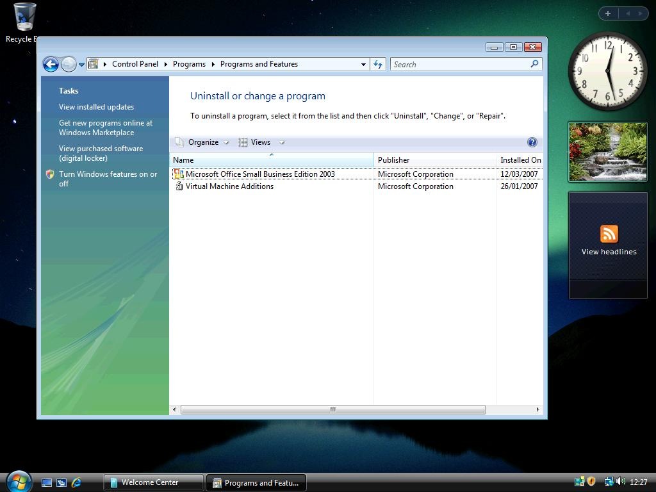Click the Windows Sidebar tray icon
The image size is (656, 492).
click(x=579, y=482)
